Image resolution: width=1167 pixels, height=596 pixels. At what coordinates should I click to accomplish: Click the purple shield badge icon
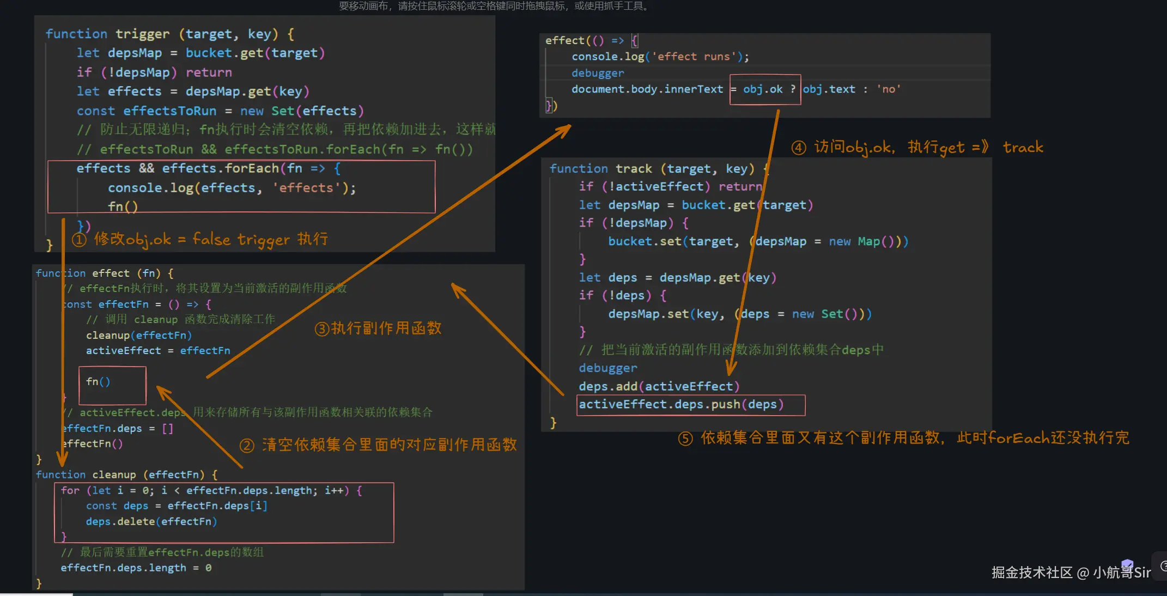pos(1127,564)
